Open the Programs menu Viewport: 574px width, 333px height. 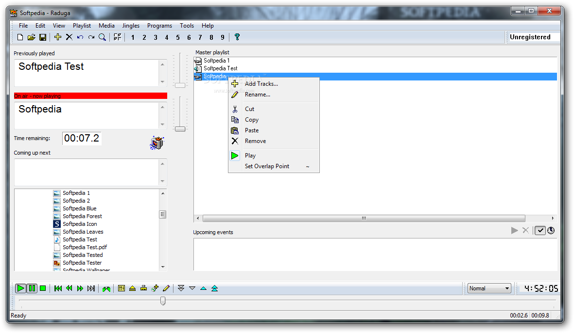click(x=159, y=26)
